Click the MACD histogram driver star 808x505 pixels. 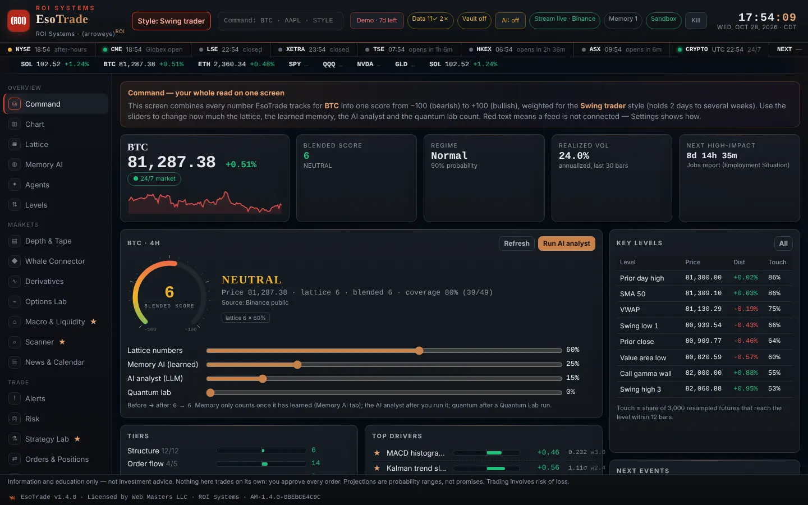377,453
